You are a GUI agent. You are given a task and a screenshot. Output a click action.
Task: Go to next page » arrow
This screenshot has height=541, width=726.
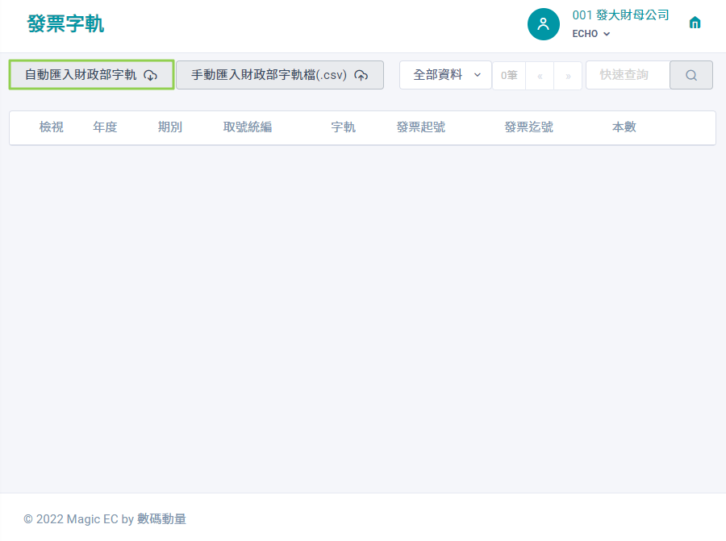(x=568, y=76)
